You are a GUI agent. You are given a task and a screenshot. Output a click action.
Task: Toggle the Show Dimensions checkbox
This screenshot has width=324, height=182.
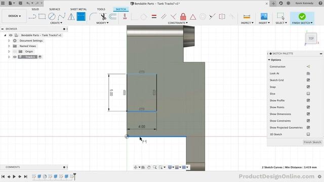click(308, 114)
